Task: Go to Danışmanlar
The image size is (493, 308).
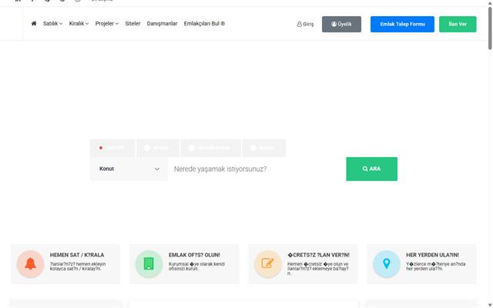Action: pyautogui.click(x=162, y=24)
